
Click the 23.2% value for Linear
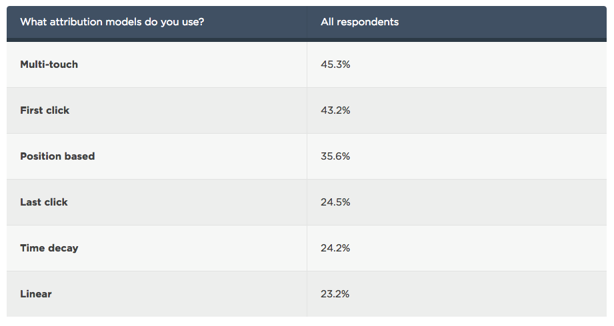click(335, 294)
